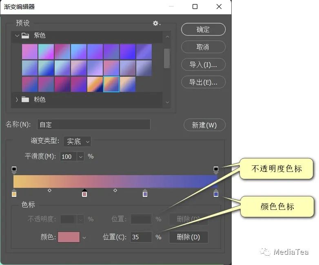Click the 新建(W) button
Screen dimensions: 319x265
204,125
